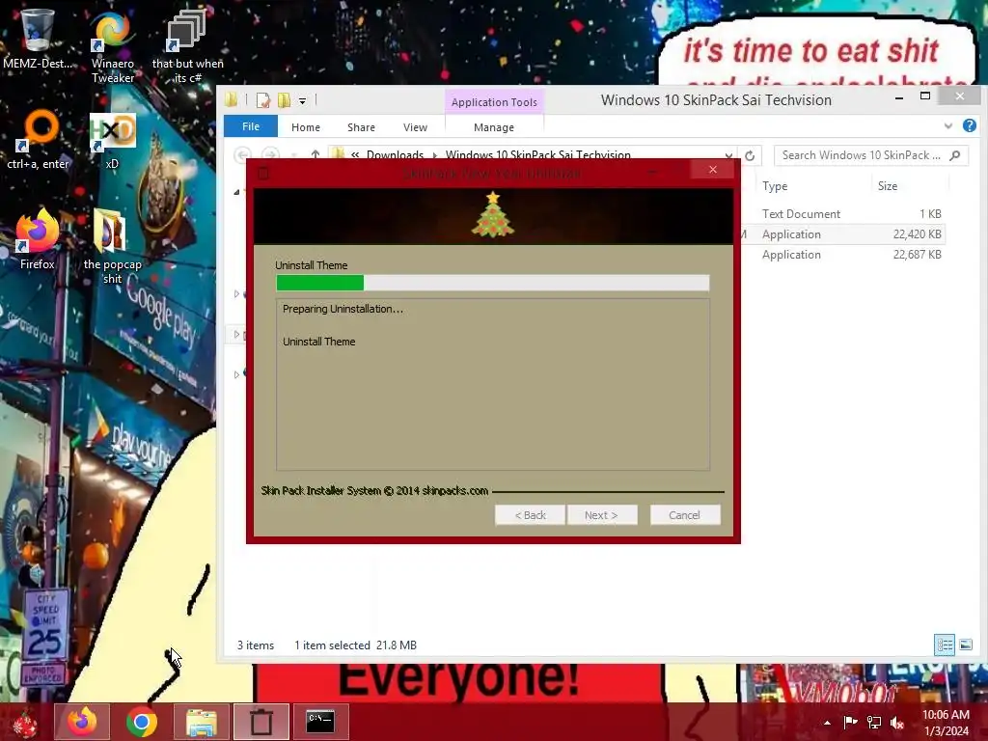Open the MEMZ-Dest... recycle bin desktop icon
988x741 pixels.
tap(37, 38)
